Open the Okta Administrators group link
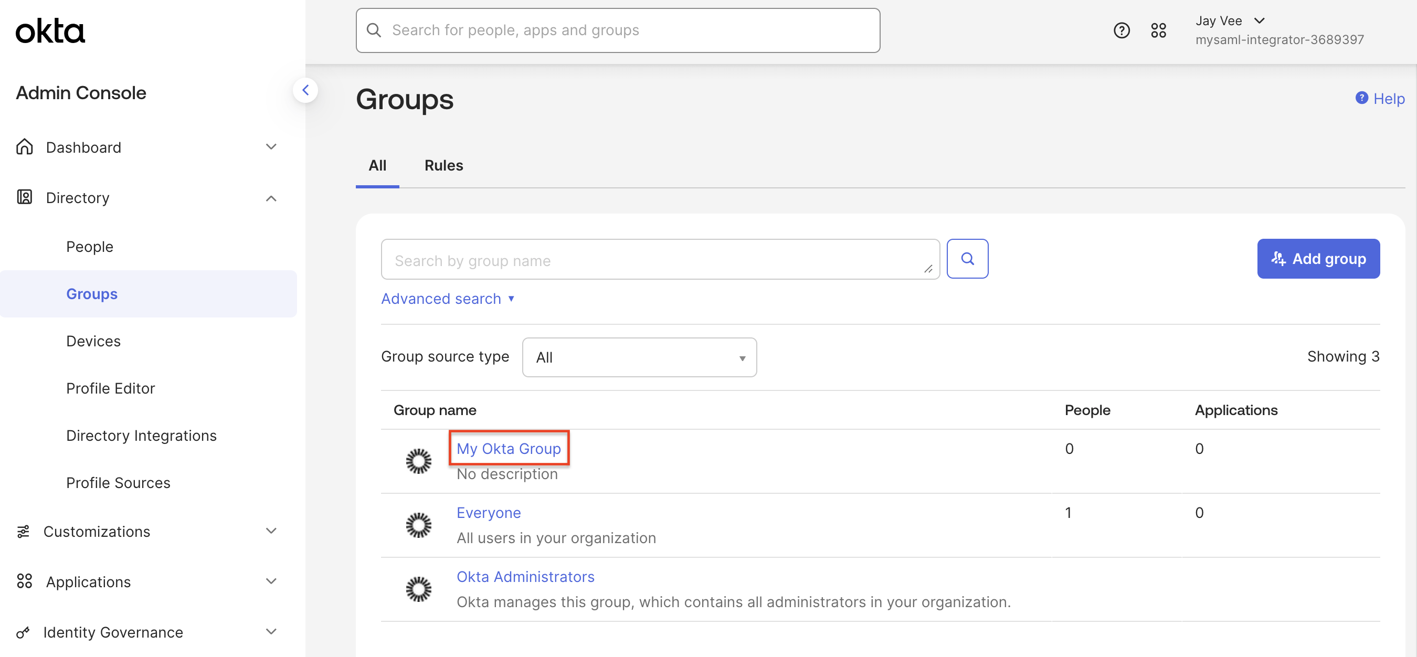The image size is (1417, 657). (x=525, y=577)
